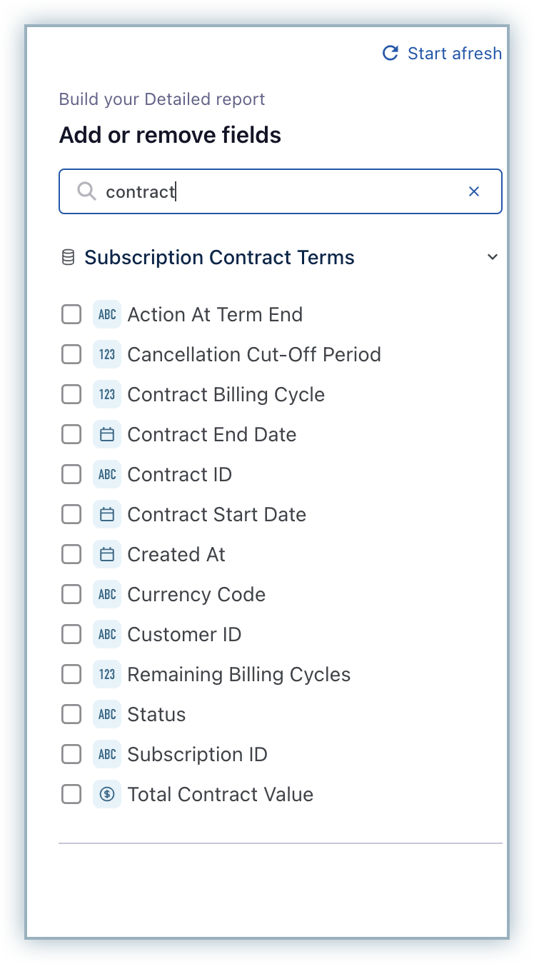Screen dimensions: 534x964
Task: Enable the Contract Start Date checkbox
Action: point(71,514)
